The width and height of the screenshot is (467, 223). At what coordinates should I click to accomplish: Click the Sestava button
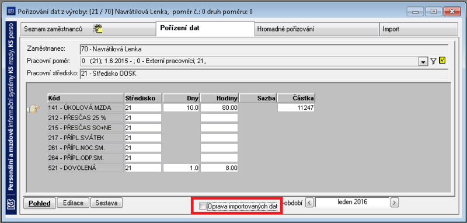point(106,203)
